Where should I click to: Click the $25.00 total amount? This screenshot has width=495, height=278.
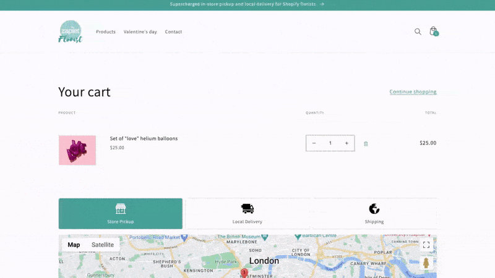coord(428,143)
